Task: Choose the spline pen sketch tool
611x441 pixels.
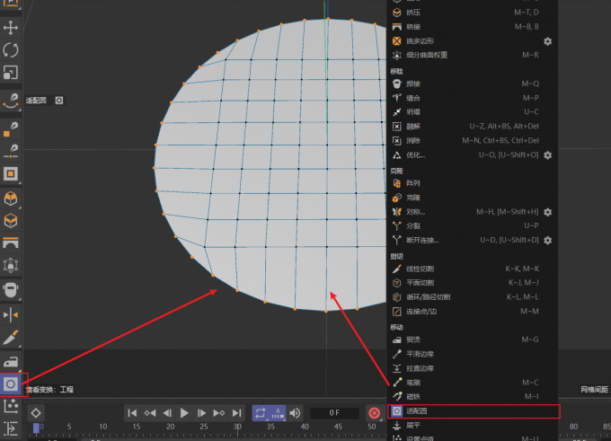Action: tap(11, 101)
